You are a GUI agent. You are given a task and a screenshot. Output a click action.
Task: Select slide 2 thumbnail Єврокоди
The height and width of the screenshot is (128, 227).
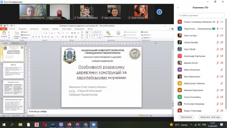coord(13,71)
